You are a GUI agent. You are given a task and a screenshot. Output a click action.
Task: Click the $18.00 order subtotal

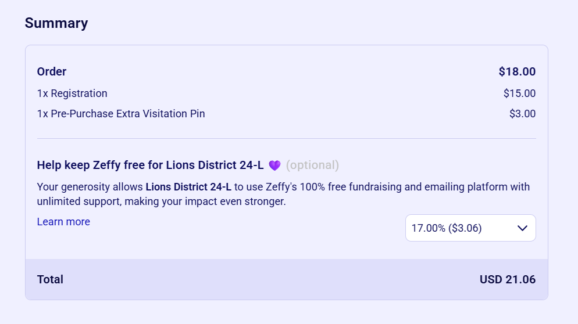pos(517,72)
